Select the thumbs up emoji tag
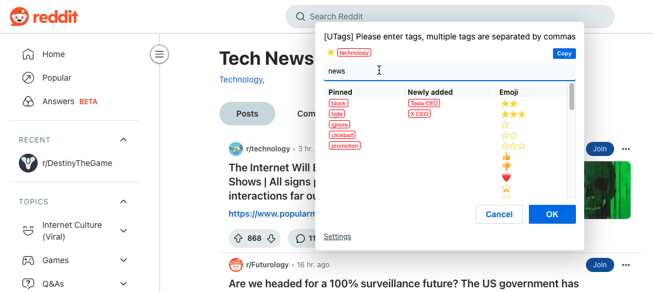Image resolution: width=653 pixels, height=292 pixels. (506, 157)
